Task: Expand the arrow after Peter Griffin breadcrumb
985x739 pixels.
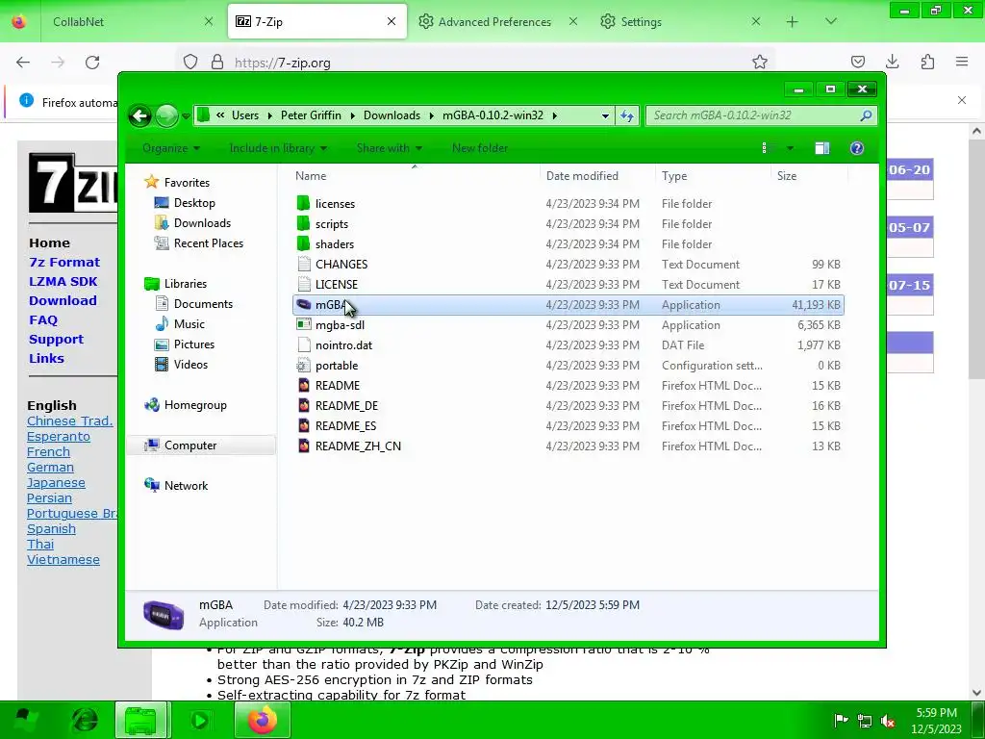Action: [352, 115]
